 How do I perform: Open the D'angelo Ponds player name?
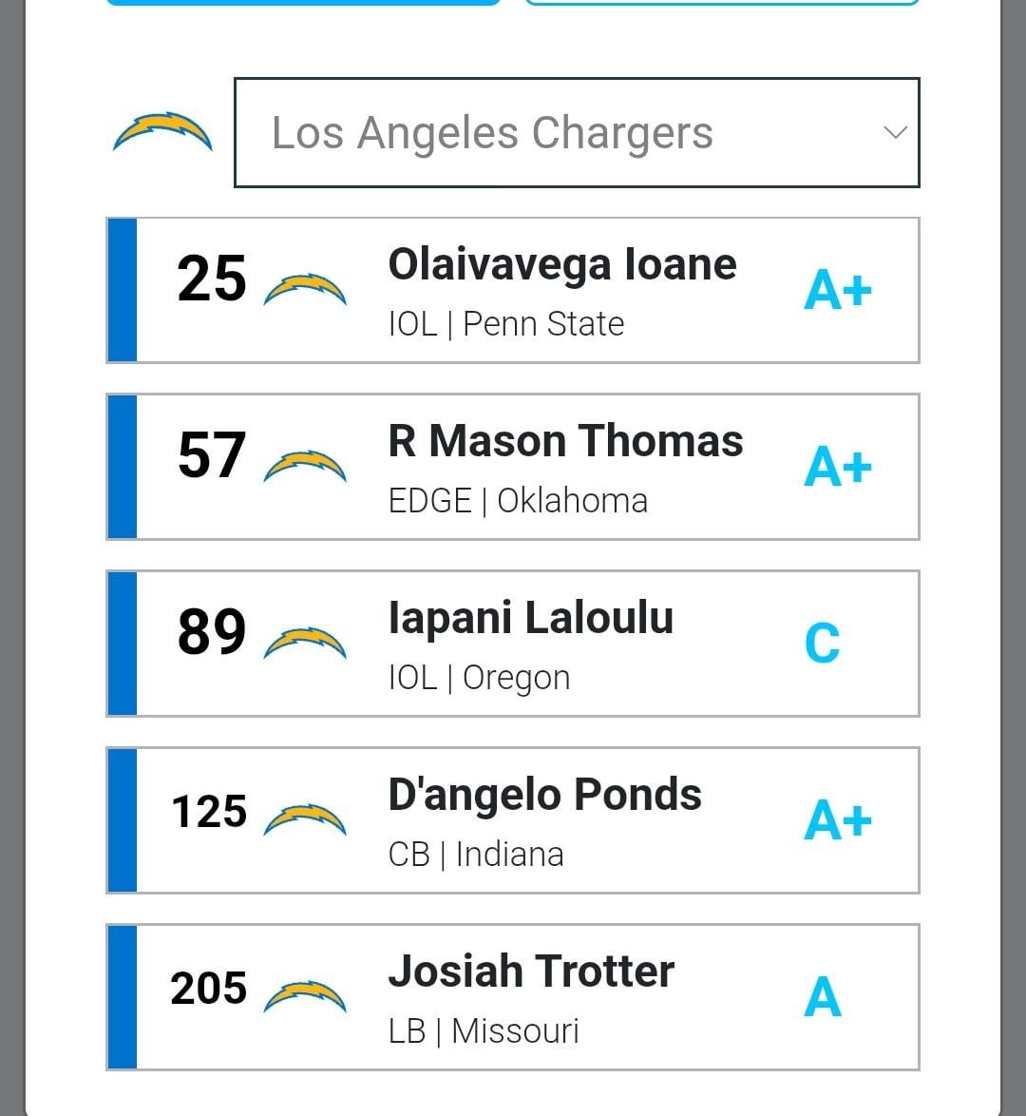pos(544,795)
